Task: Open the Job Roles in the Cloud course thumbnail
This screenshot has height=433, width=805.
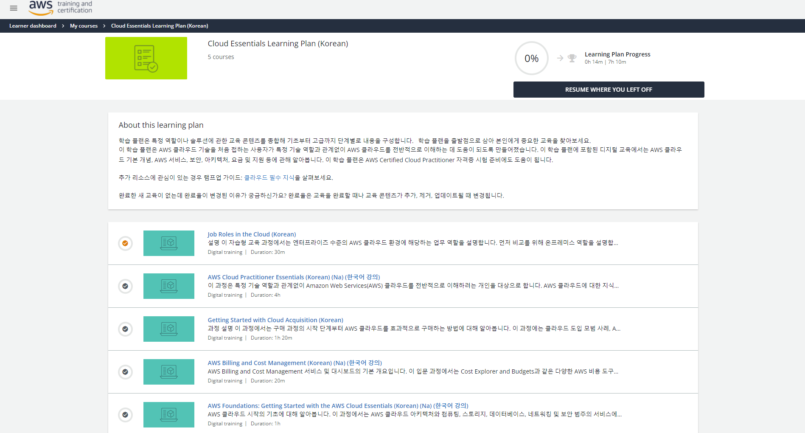Action: point(169,243)
